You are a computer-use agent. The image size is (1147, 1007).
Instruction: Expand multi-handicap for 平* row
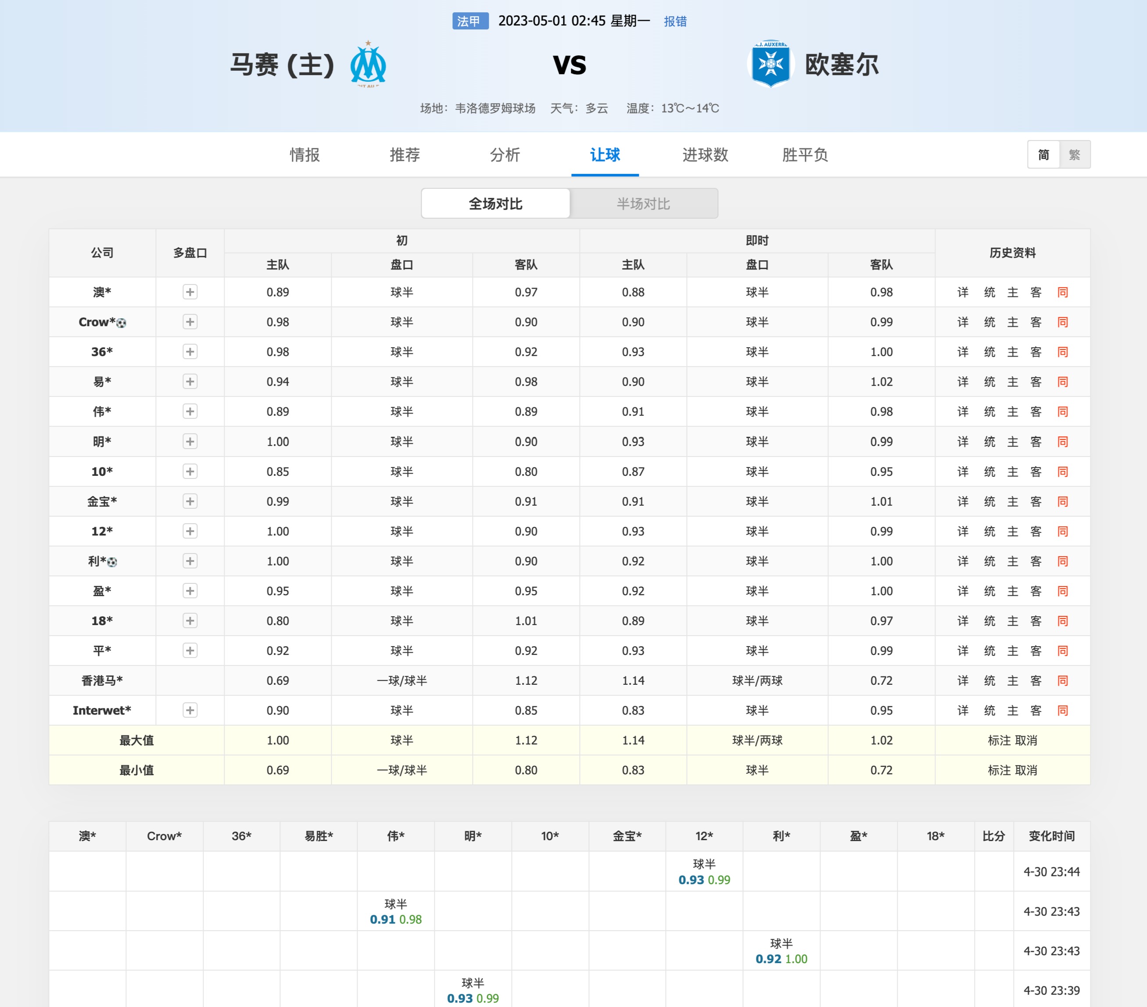coord(190,651)
